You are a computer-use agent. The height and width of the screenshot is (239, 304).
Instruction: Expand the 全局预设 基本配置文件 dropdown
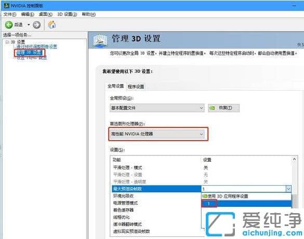[x=157, y=108]
